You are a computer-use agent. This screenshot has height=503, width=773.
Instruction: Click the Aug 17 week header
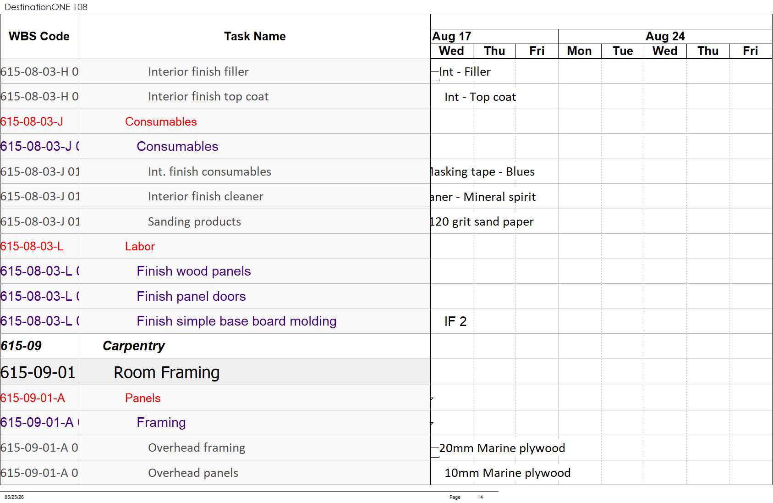coord(494,36)
